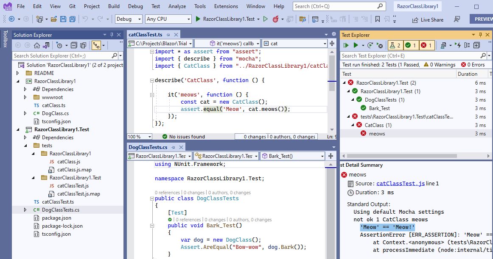493x259 pixels.
Task: Select the Save All toolbar icon
Action: pyautogui.click(x=72, y=19)
